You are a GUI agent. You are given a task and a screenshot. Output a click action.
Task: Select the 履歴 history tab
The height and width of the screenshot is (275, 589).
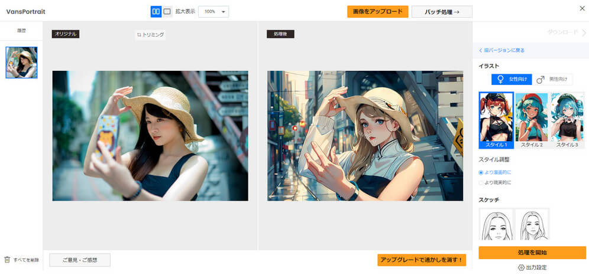pos(21,31)
